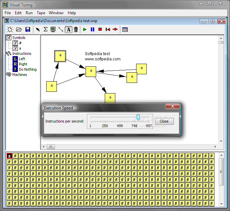This screenshot has height=211, width=230.
Task: Click the 'www.softpedia.com' canvas label
Action: coord(102,59)
